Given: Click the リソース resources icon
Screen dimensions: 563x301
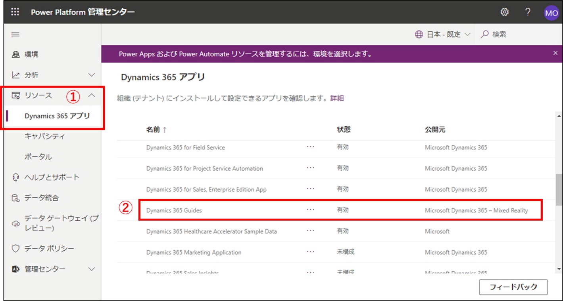Looking at the screenshot, I should pyautogui.click(x=16, y=95).
